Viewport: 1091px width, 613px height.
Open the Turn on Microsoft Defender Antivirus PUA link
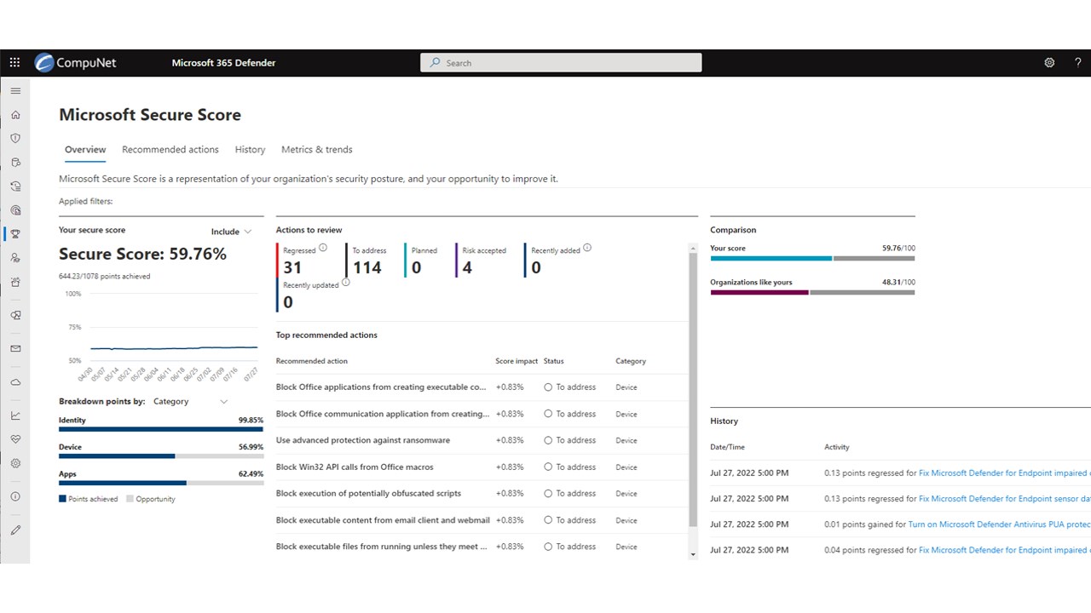coord(999,524)
